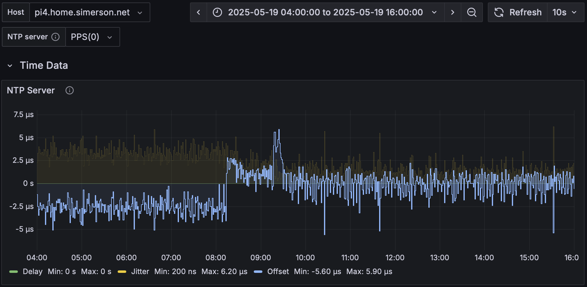587x287 pixels.
Task: Click the circular refresh arrows icon
Action: pos(499,12)
